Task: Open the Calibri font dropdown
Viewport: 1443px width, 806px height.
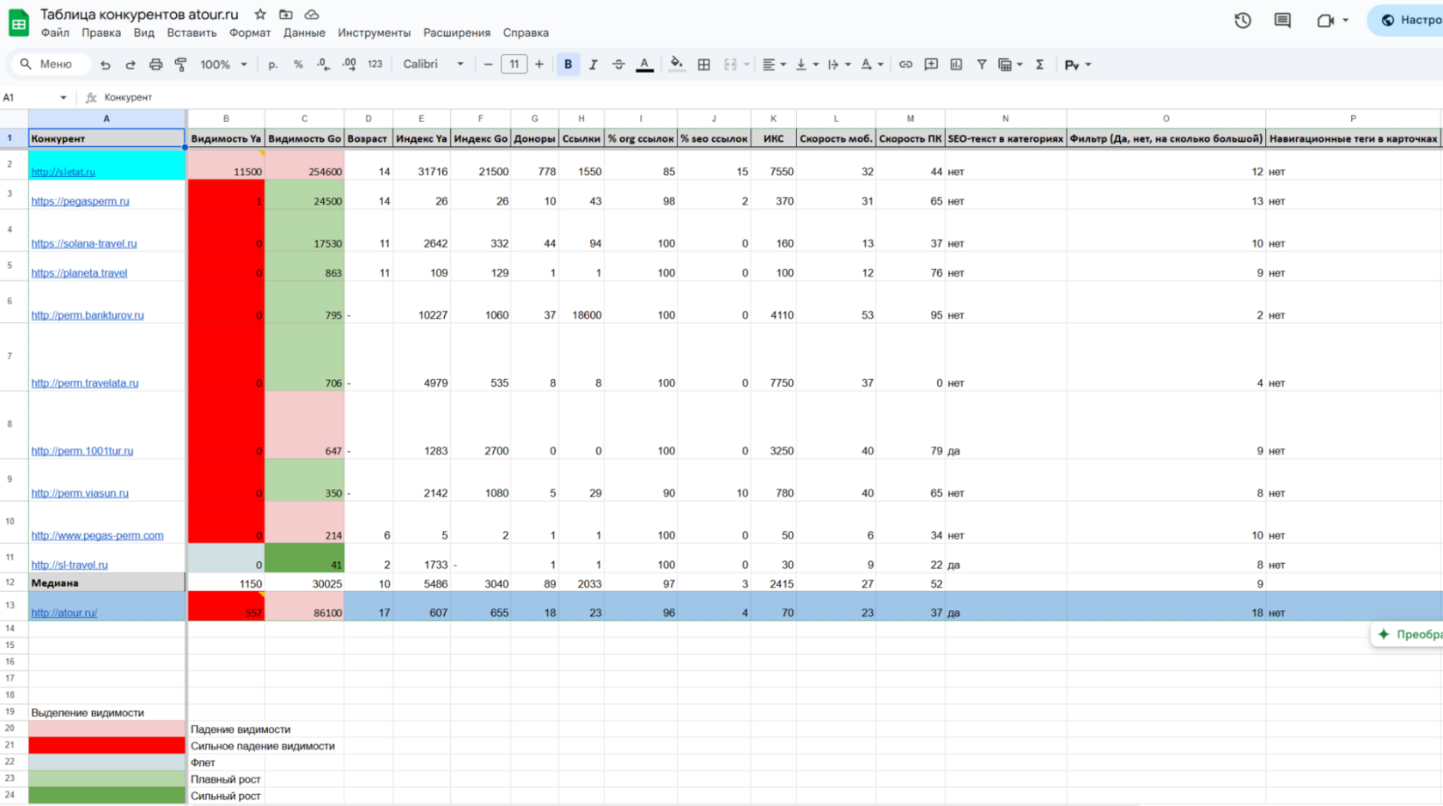Action: tap(434, 64)
